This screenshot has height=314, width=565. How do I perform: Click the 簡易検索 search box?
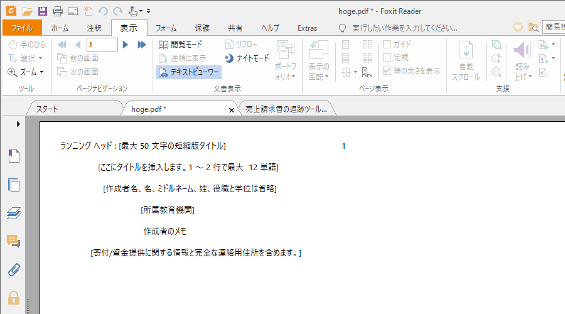(554, 27)
